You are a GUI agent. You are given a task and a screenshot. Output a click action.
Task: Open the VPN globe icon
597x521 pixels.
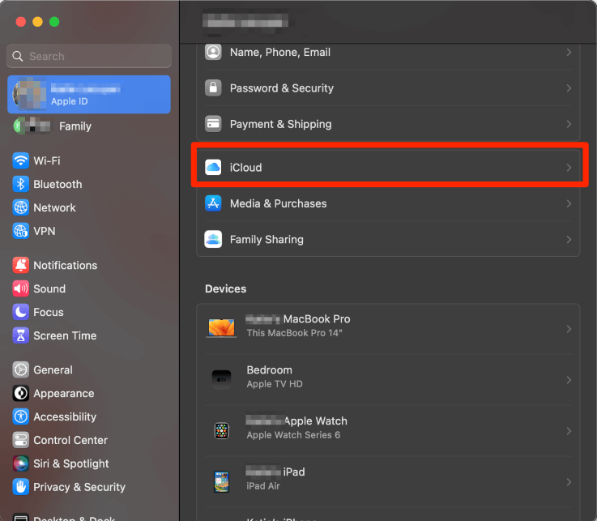click(x=21, y=231)
